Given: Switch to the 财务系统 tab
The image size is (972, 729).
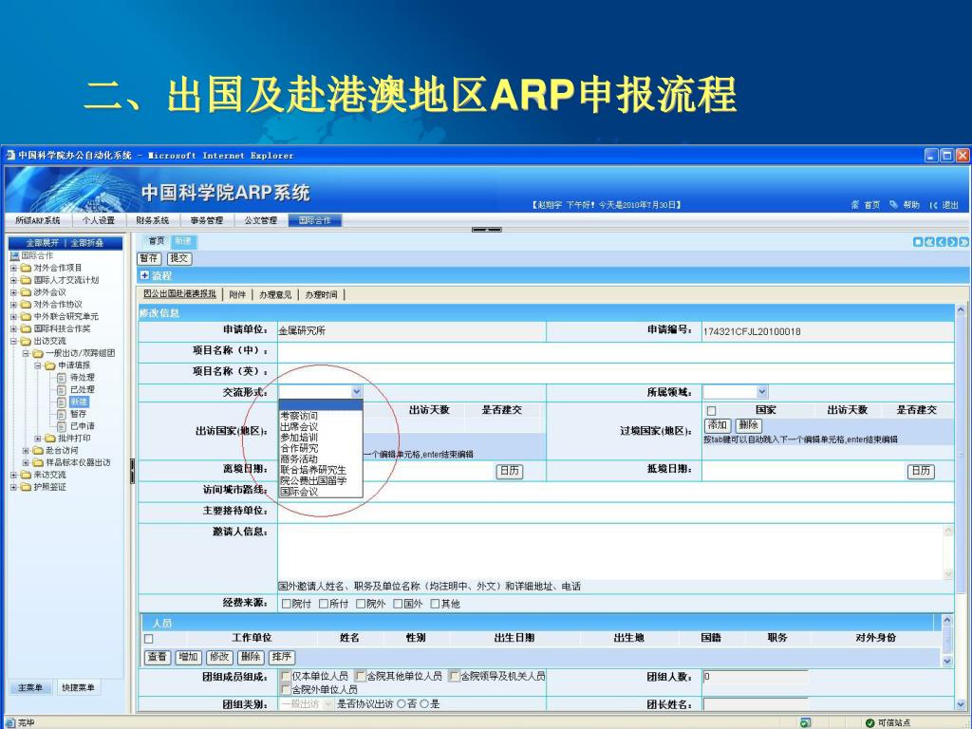Looking at the screenshot, I should coord(153,220).
